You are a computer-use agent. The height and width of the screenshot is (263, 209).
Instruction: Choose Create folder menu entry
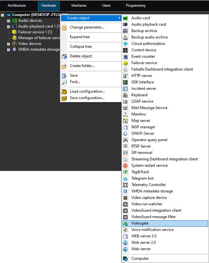point(82,66)
